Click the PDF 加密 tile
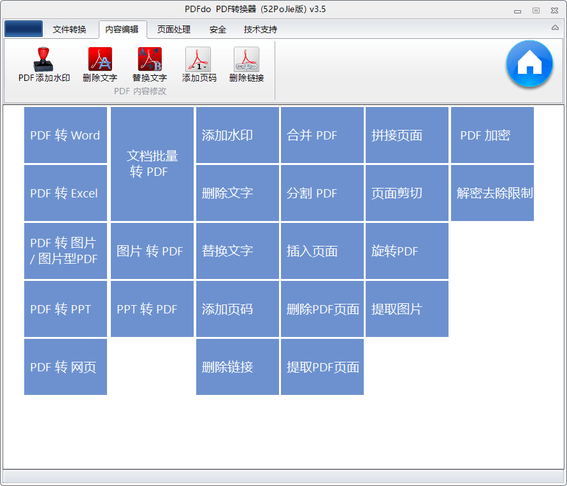Screen dimensions: 567x486 [492, 135]
